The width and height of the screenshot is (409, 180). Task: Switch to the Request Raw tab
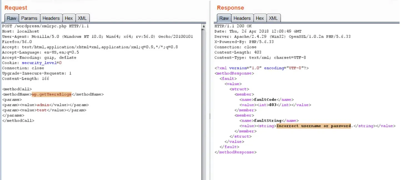12,18
